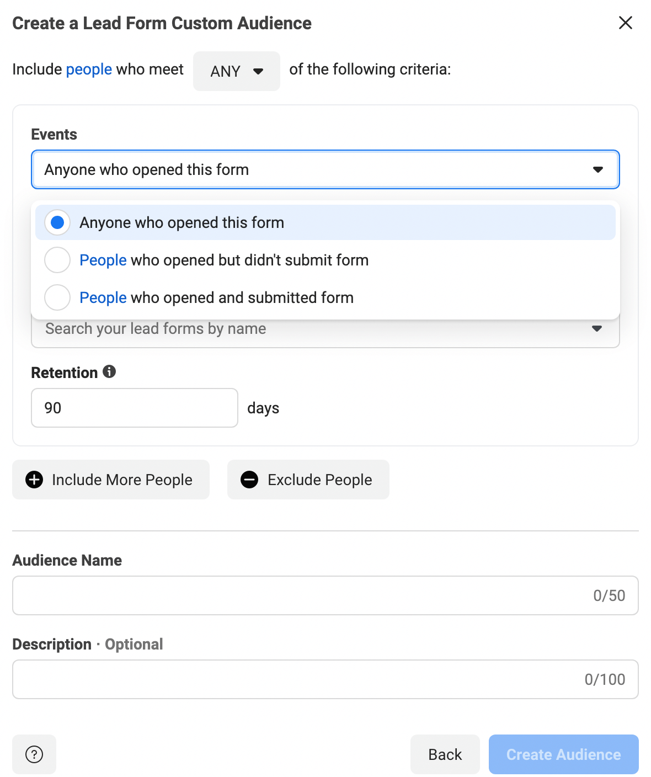Click into the Audience Name field
Image resolution: width=651 pixels, height=777 pixels.
pyautogui.click(x=325, y=595)
